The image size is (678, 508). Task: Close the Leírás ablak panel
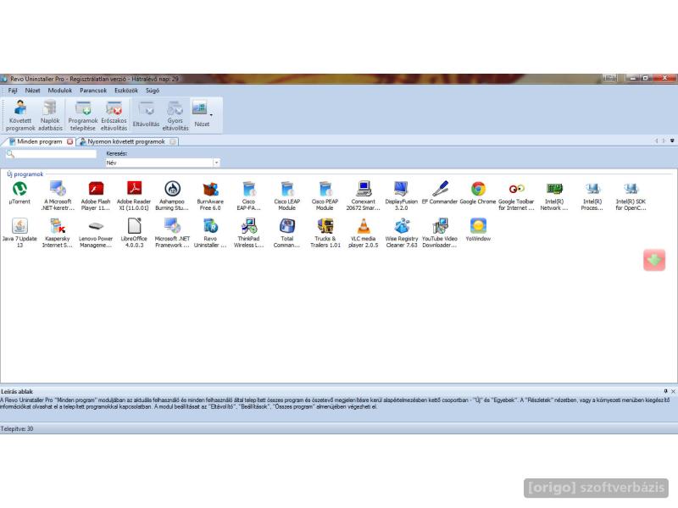coord(673,391)
